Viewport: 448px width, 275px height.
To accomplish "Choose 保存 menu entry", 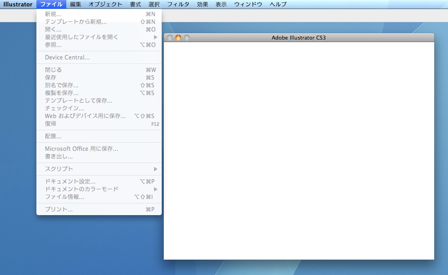I will click(99, 78).
